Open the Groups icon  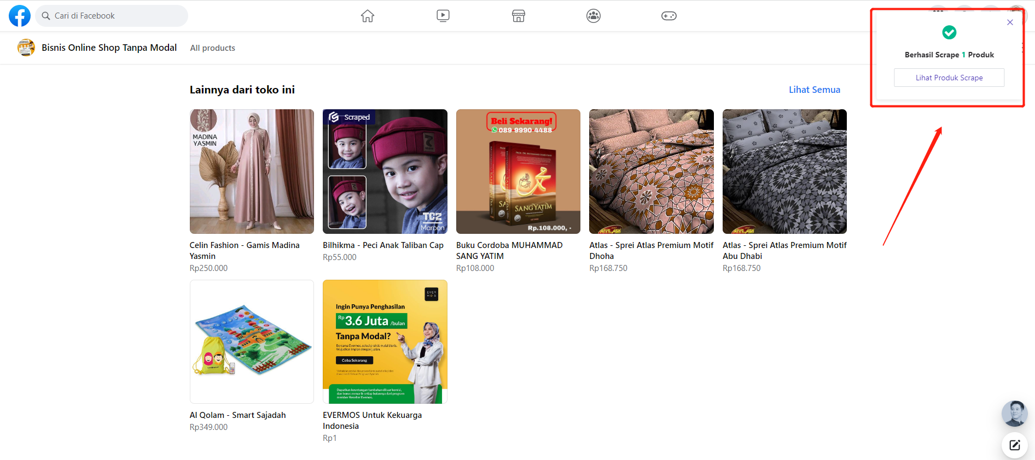594,16
